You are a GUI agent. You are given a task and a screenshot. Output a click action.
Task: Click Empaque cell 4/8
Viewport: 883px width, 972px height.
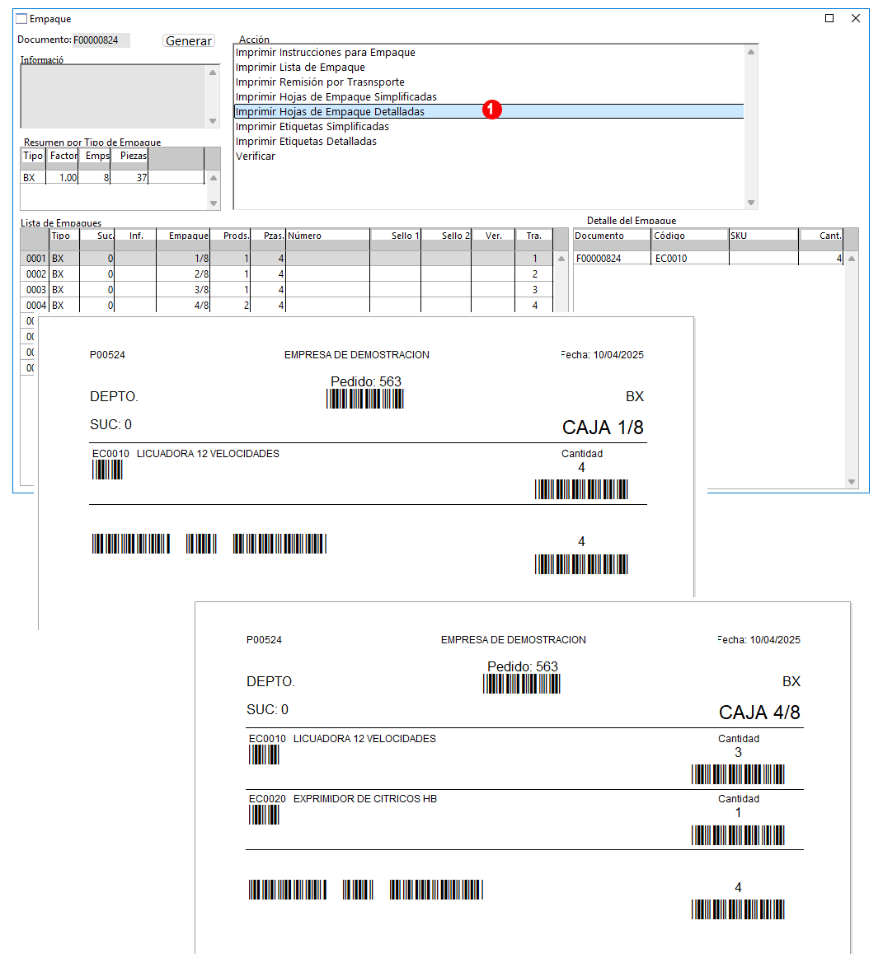point(184,305)
